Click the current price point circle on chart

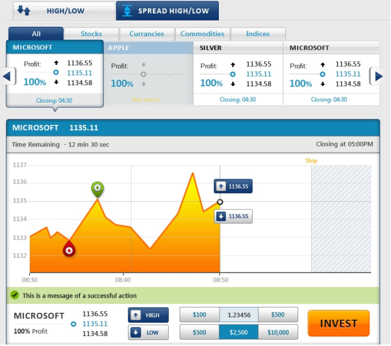click(219, 202)
